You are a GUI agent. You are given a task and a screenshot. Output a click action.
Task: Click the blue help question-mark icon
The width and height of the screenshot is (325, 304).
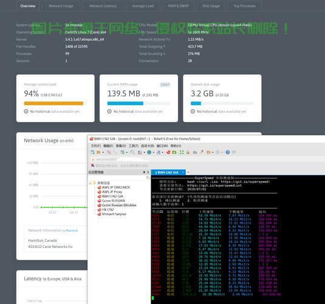pyautogui.click(x=228, y=153)
